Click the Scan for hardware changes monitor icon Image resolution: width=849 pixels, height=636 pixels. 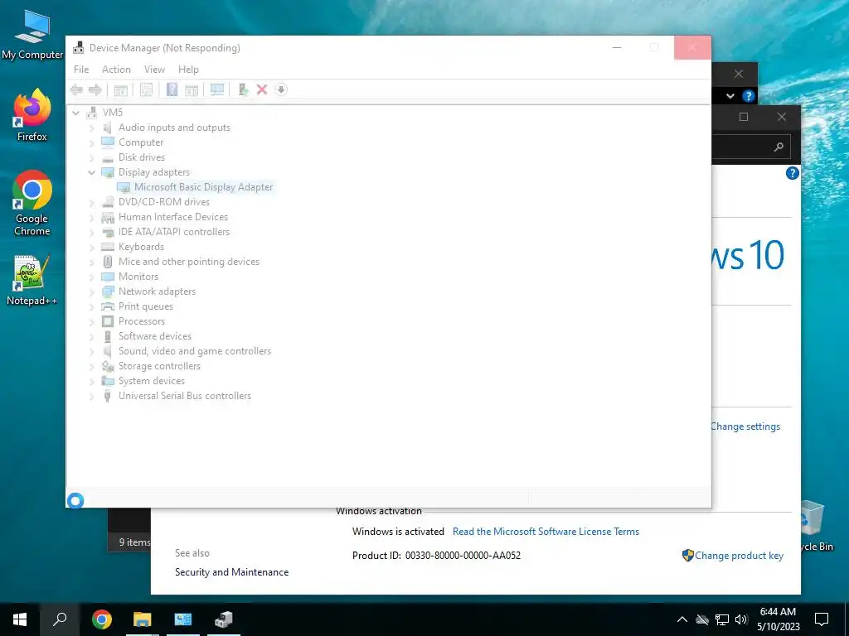[217, 89]
